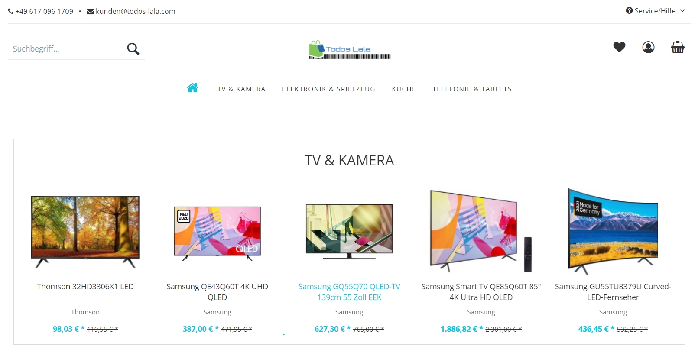Click the kunden@todos-lala.com email link
698x346 pixels.
[135, 11]
